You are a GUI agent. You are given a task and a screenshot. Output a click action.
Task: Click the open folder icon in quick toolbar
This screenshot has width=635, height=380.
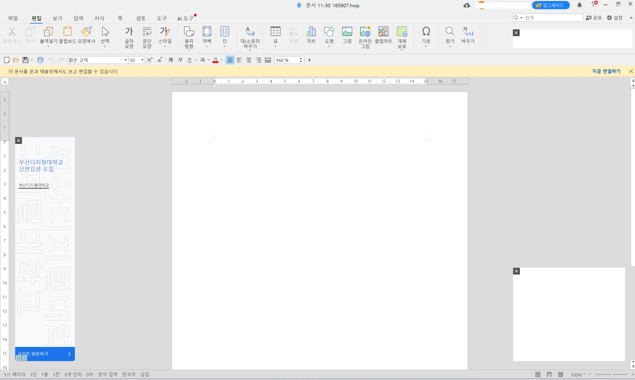click(16, 60)
